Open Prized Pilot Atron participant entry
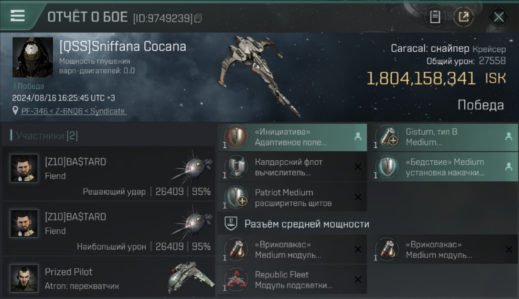Image resolution: width=519 pixels, height=299 pixels. pos(109,277)
